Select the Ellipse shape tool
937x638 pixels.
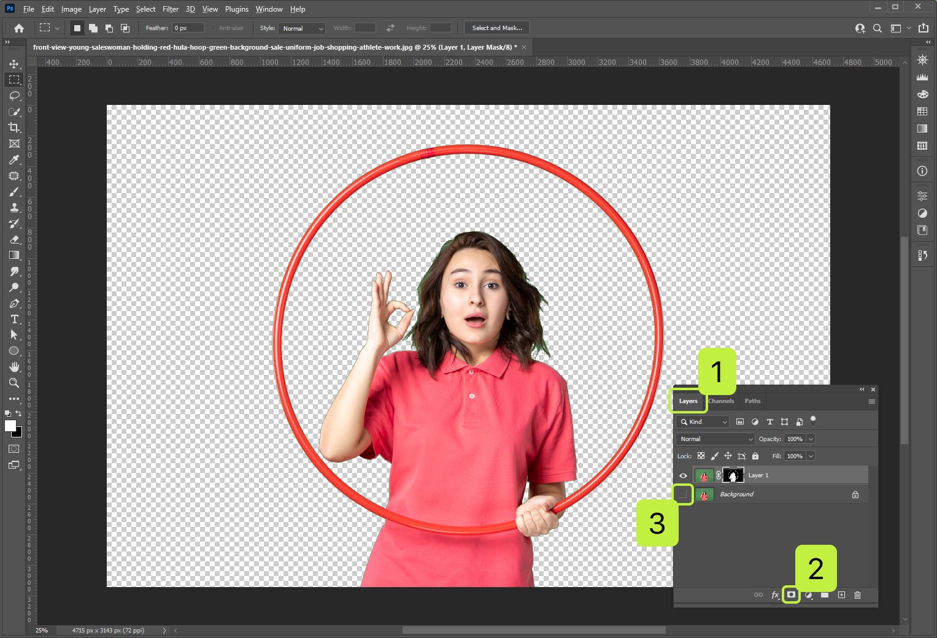(x=14, y=351)
